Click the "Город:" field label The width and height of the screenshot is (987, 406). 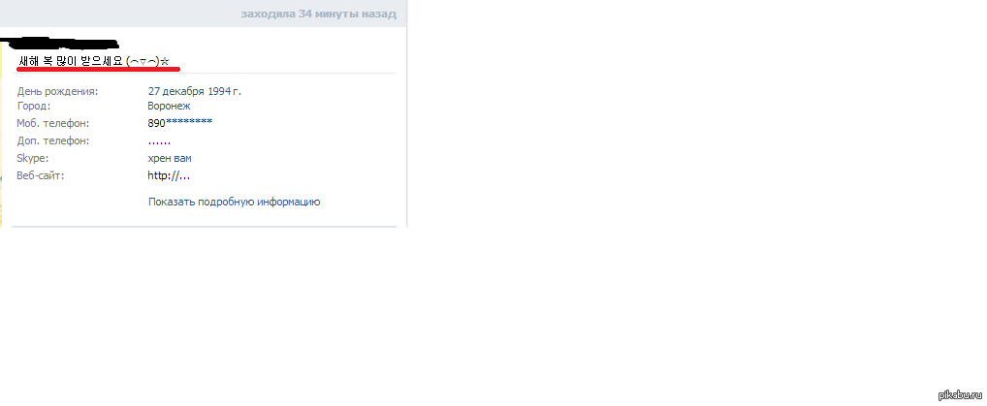(33, 106)
